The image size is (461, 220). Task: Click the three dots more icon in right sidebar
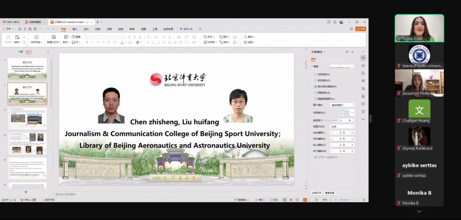click(x=363, y=119)
